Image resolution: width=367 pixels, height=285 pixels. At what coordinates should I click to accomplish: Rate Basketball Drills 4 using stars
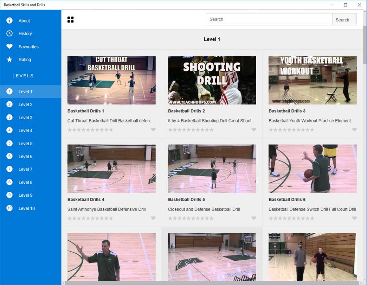click(90, 218)
